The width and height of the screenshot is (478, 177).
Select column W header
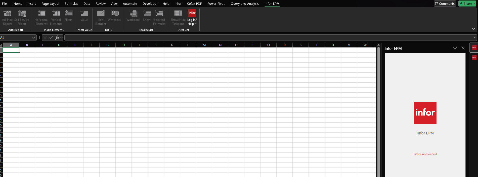point(365,45)
